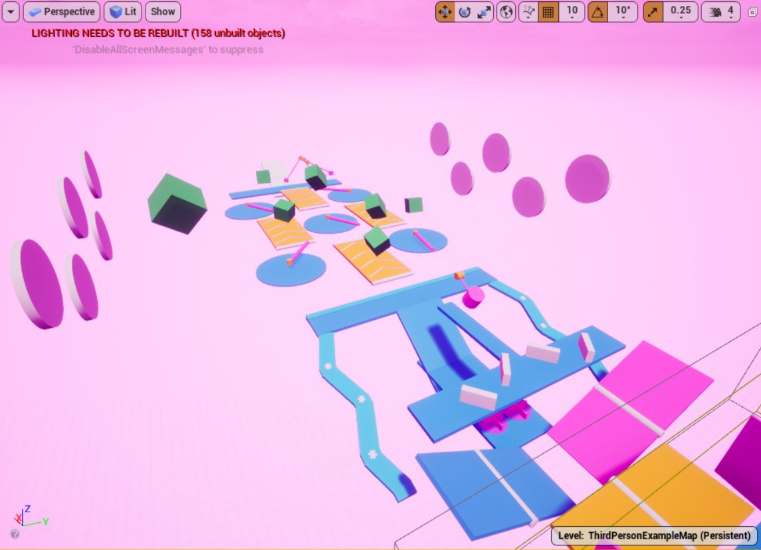The height and width of the screenshot is (550, 761).
Task: Select the largest green cube in the scene
Action: point(177,204)
